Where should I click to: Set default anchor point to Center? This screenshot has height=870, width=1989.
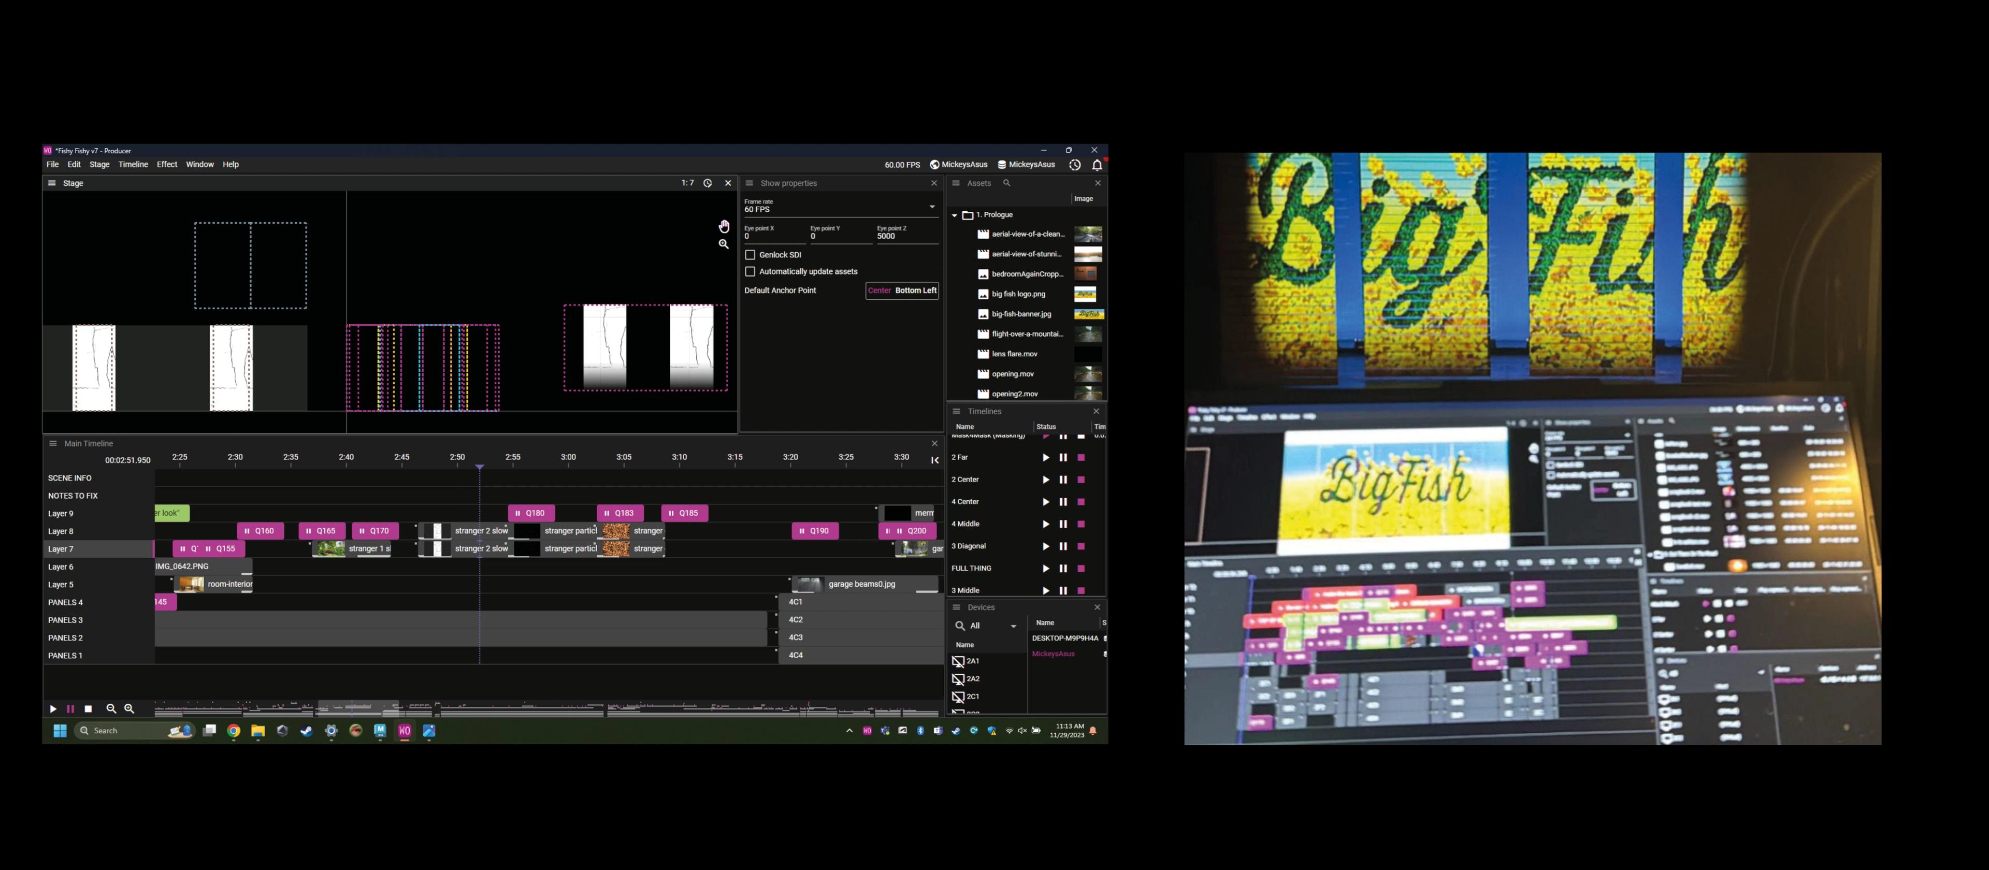coord(878,290)
